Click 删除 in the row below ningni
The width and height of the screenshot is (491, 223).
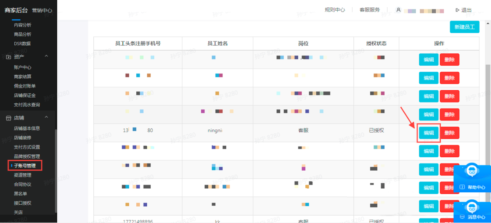449,152
